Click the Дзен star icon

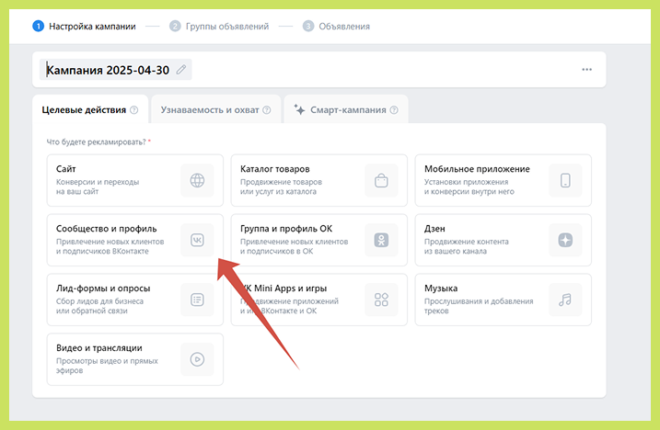565,240
